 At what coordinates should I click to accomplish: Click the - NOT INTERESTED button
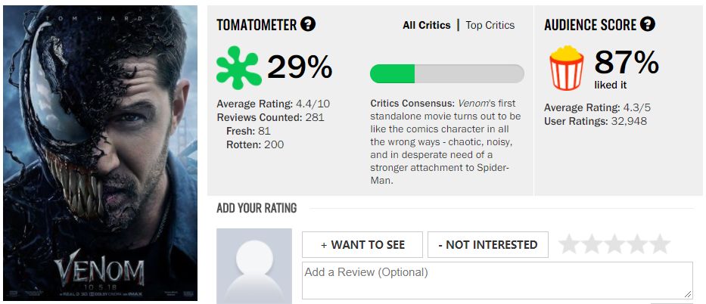[x=487, y=245]
